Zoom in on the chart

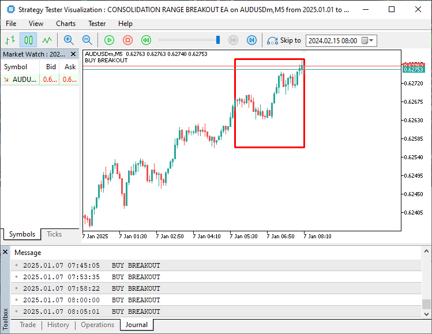(69, 40)
